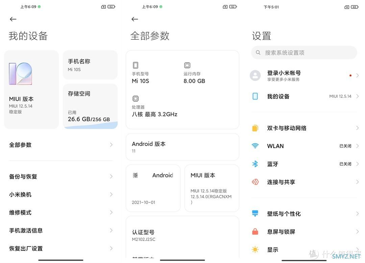Tap the Android security update 2021-10-01 card
365x263 pixels.
click(x=153, y=188)
